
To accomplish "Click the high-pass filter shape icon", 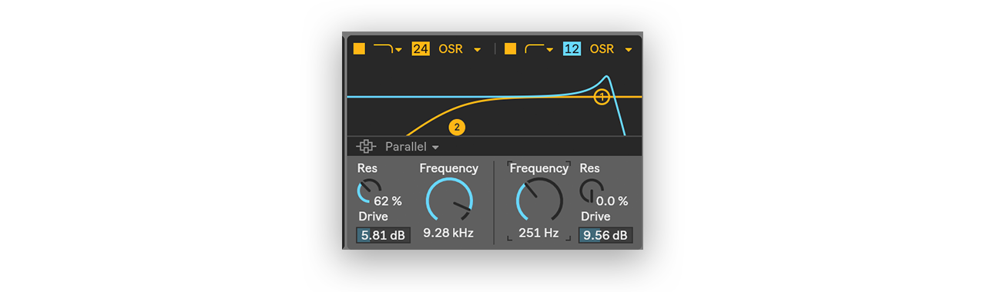I will pos(534,49).
